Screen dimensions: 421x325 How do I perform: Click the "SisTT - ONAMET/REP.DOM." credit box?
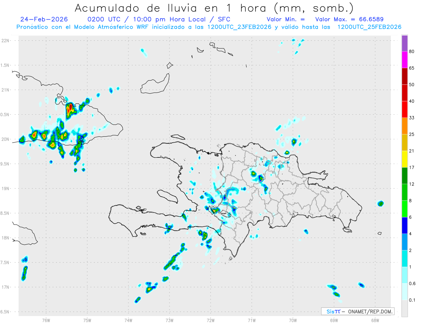[x=357, y=311]
